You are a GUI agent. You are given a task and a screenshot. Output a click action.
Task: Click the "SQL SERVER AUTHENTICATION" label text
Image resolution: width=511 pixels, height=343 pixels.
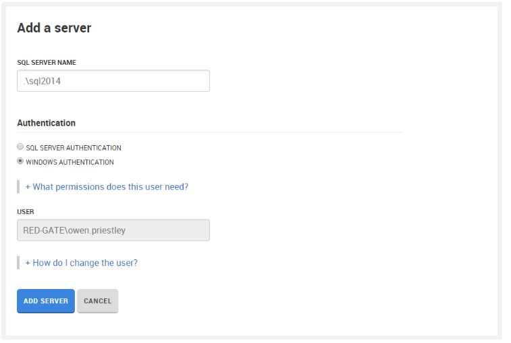click(74, 148)
